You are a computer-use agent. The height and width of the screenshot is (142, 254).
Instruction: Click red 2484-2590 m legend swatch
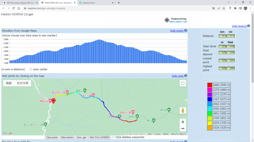coord(209,85)
